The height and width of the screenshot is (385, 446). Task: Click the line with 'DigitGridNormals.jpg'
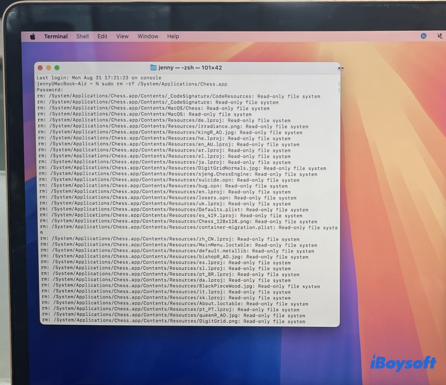tap(182, 168)
